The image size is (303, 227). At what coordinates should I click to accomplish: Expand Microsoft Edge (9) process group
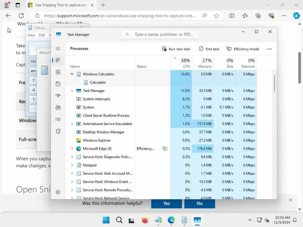pos(72,149)
